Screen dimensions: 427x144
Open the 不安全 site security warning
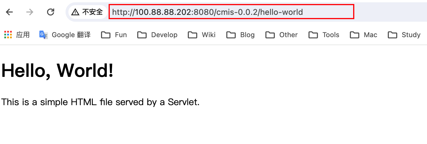87,12
